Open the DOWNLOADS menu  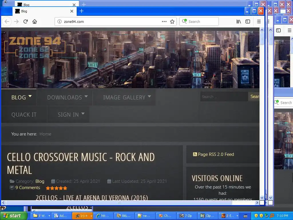coord(64,97)
